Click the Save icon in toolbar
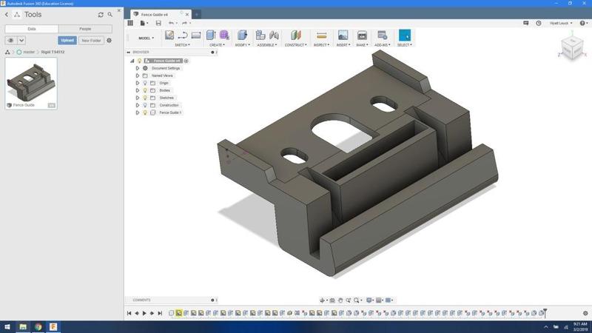Screen dimensions: 592x333 (x=158, y=23)
